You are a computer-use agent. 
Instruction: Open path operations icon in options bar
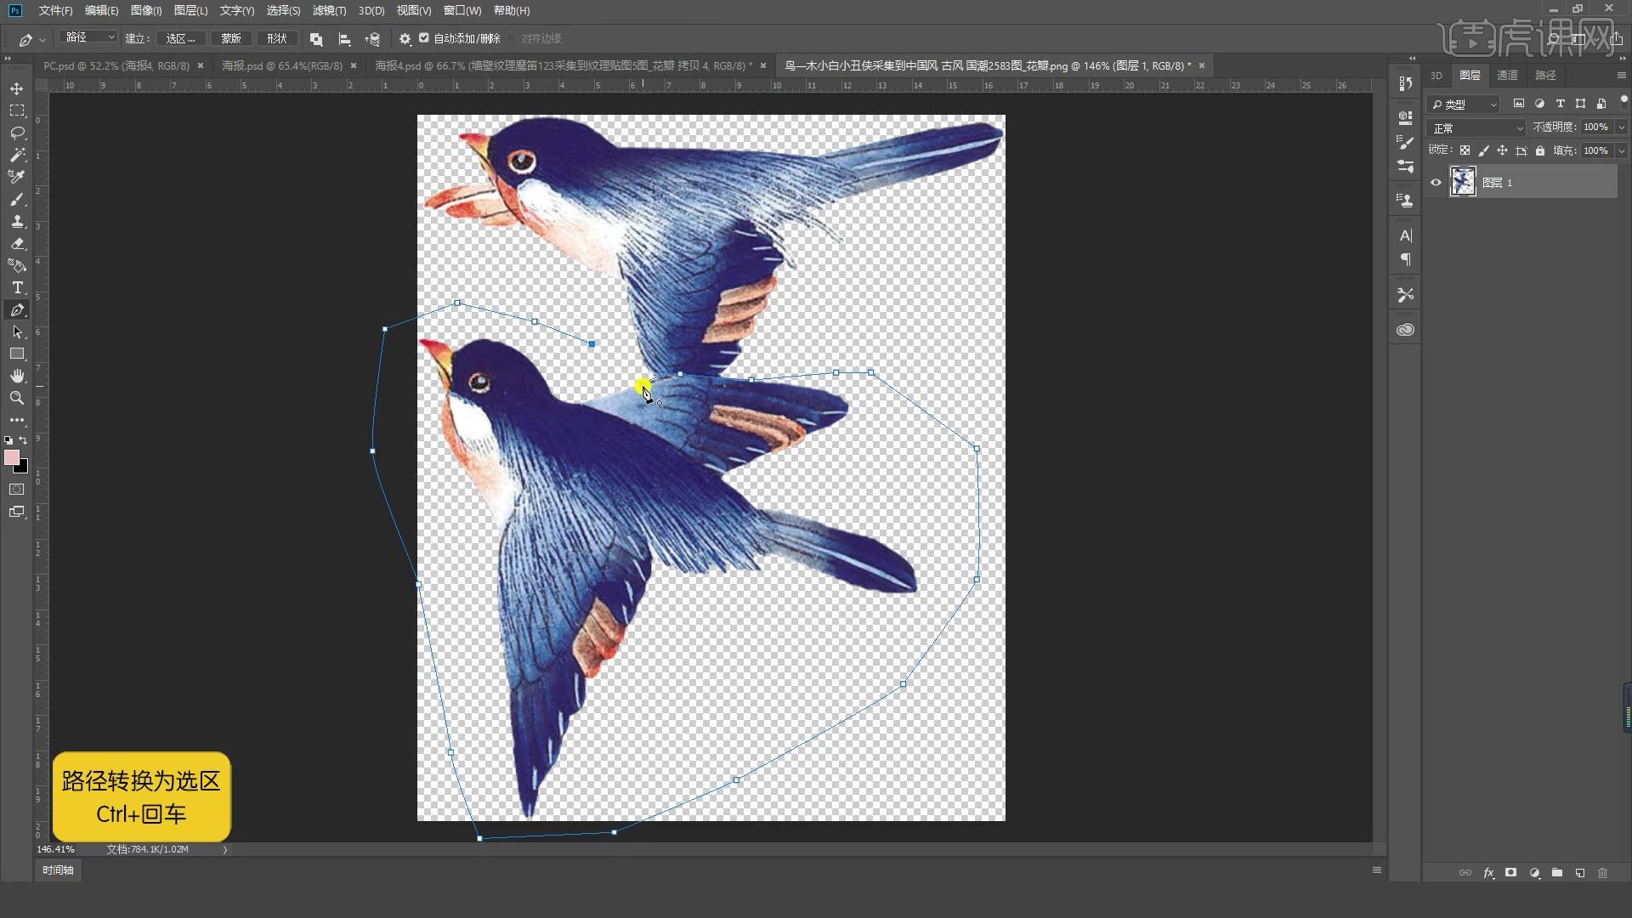point(316,39)
